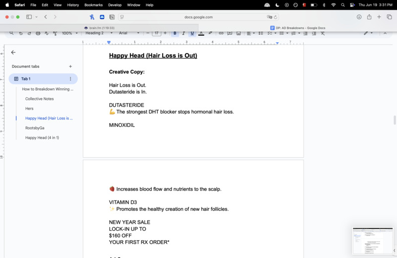Go to the 'Happy Head (Hair Loss is' outline link

pyautogui.click(x=49, y=118)
